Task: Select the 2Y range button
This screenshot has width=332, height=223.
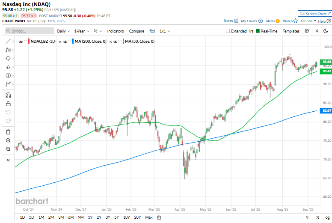Action: point(99,217)
